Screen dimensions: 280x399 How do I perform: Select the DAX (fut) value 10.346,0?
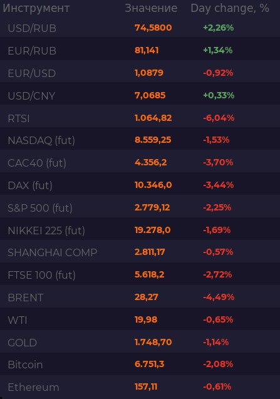[x=153, y=185]
